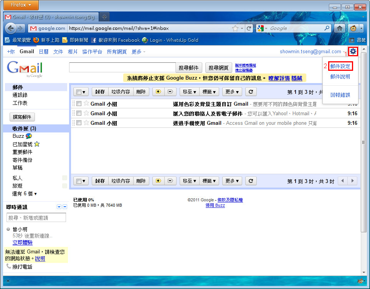The height and width of the screenshot is (289, 370).
Task: Toggle the top toolbar select-all checkbox
Action: (79, 92)
